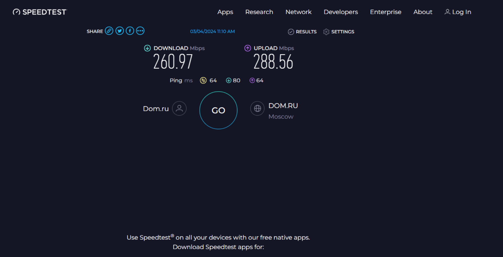Click the upload arrow icon
Viewport: 503px width, 257px height.
coord(248,48)
